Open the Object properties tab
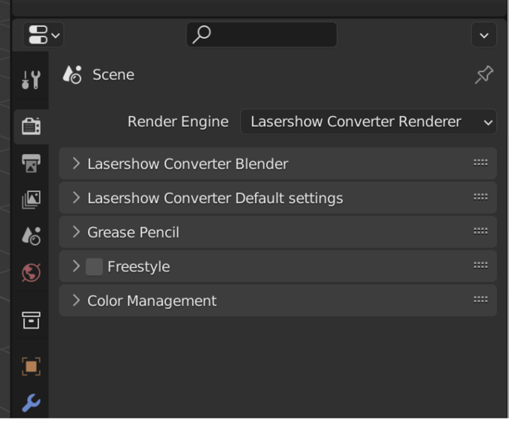 point(31,367)
